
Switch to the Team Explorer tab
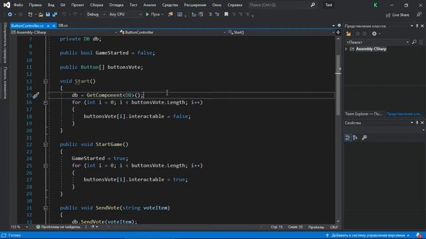pyautogui.click(x=363, y=114)
